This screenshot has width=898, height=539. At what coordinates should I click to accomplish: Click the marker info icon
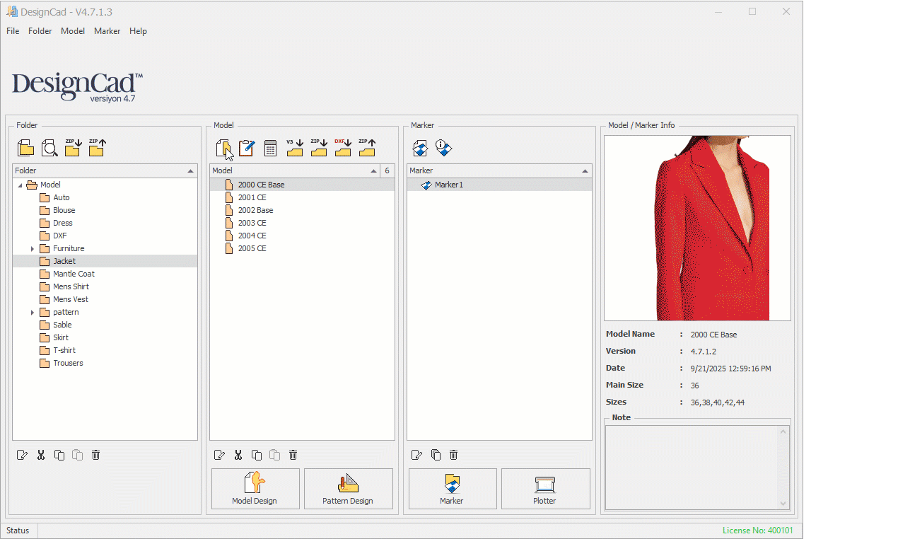pyautogui.click(x=443, y=148)
